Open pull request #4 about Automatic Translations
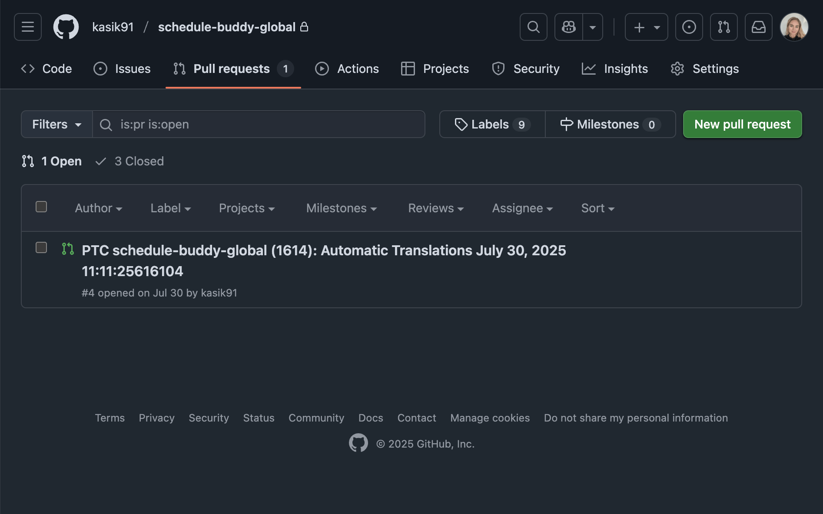 click(x=323, y=250)
